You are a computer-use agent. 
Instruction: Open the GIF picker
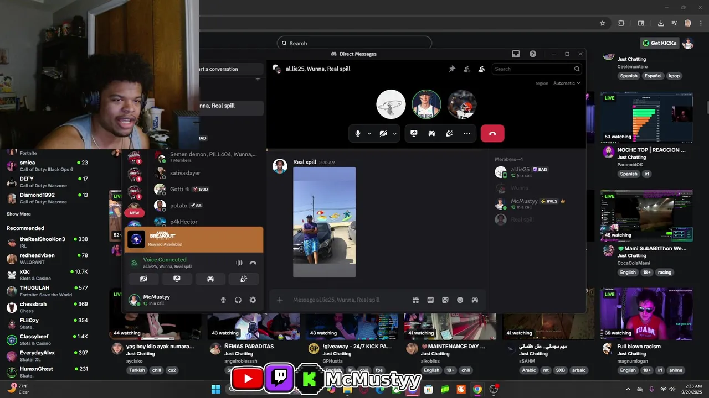click(430, 300)
